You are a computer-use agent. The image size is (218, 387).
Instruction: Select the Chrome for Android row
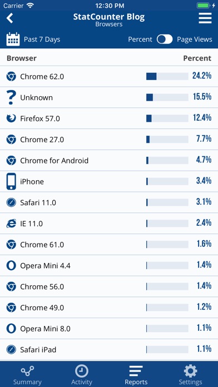click(109, 161)
